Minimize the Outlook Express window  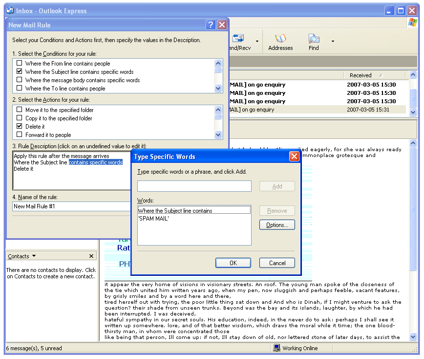pyautogui.click(x=389, y=11)
